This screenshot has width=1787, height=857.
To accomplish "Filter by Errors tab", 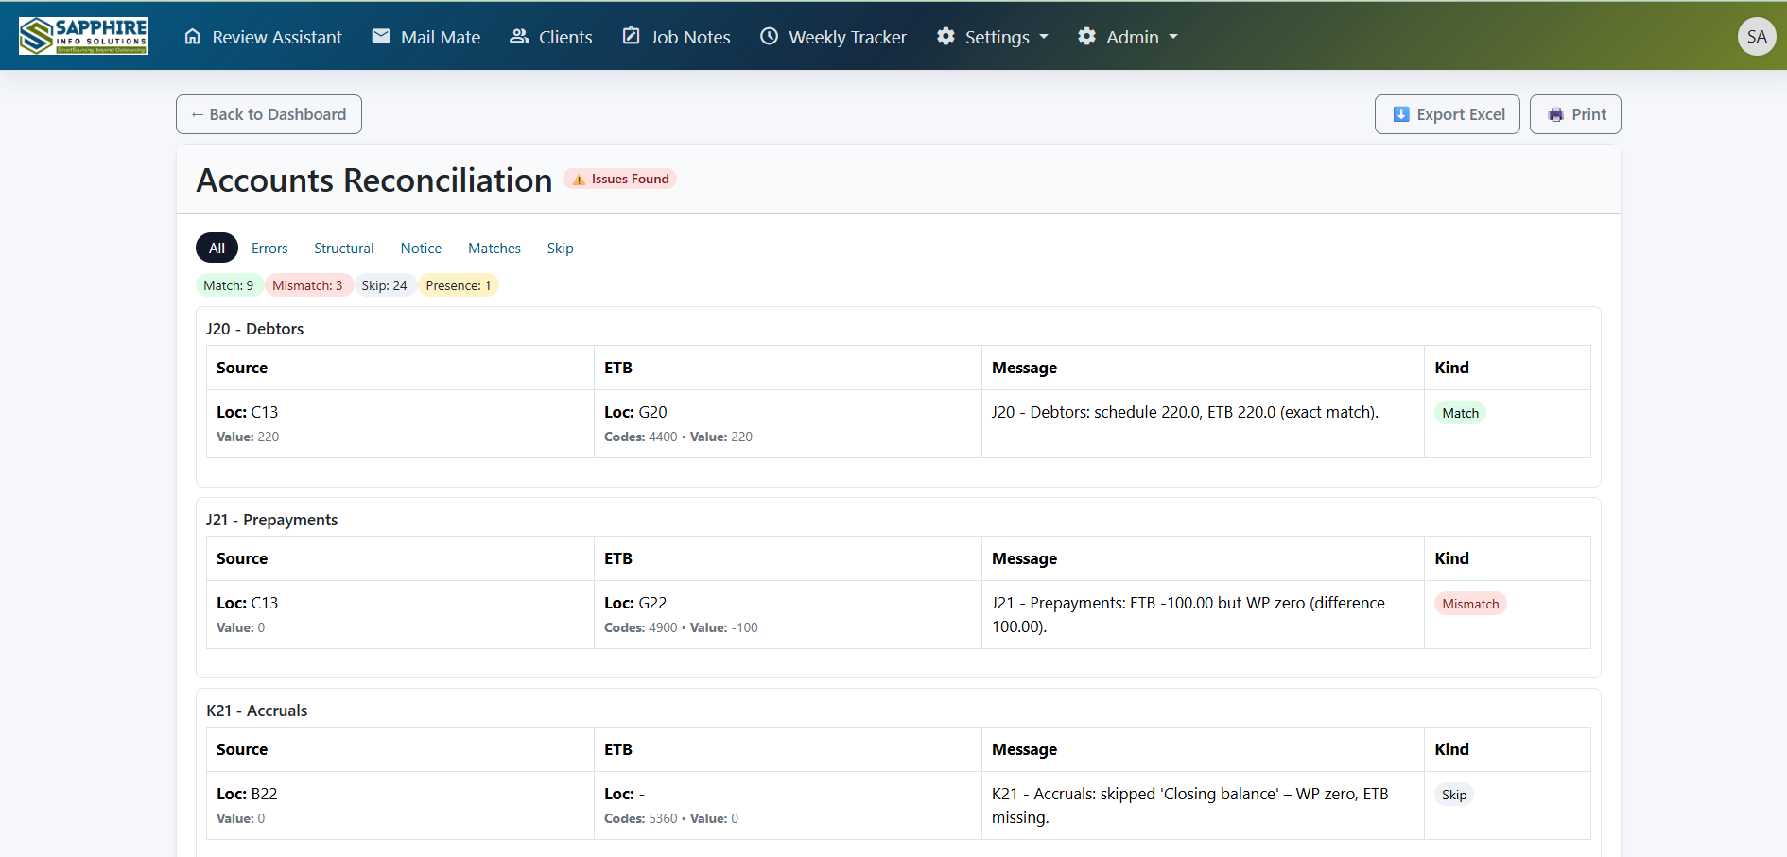I will (x=269, y=248).
